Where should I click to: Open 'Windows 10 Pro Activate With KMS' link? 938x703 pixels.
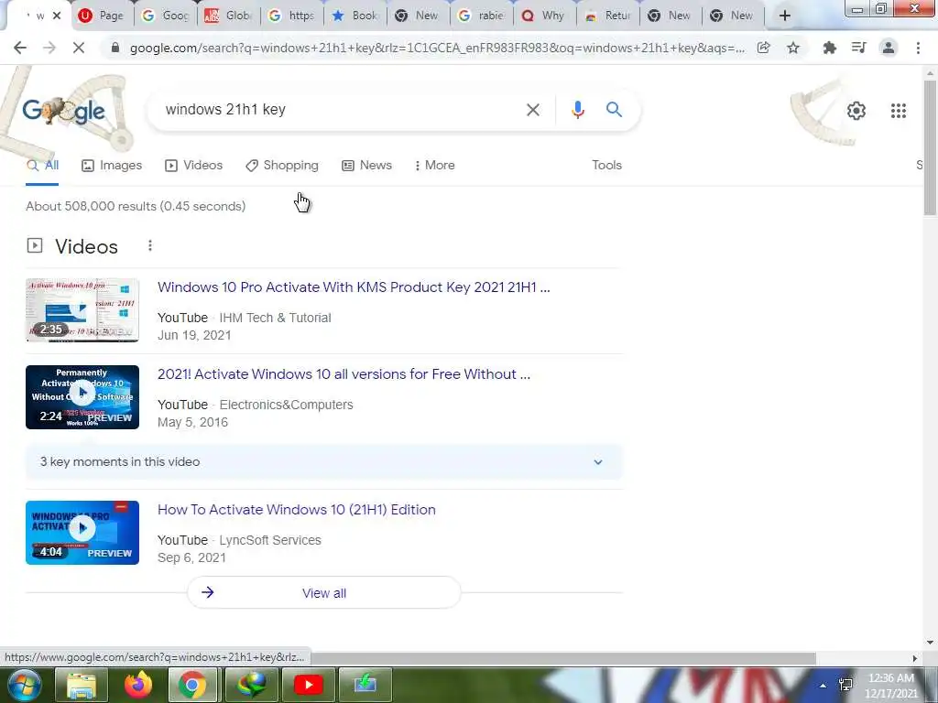tap(354, 287)
